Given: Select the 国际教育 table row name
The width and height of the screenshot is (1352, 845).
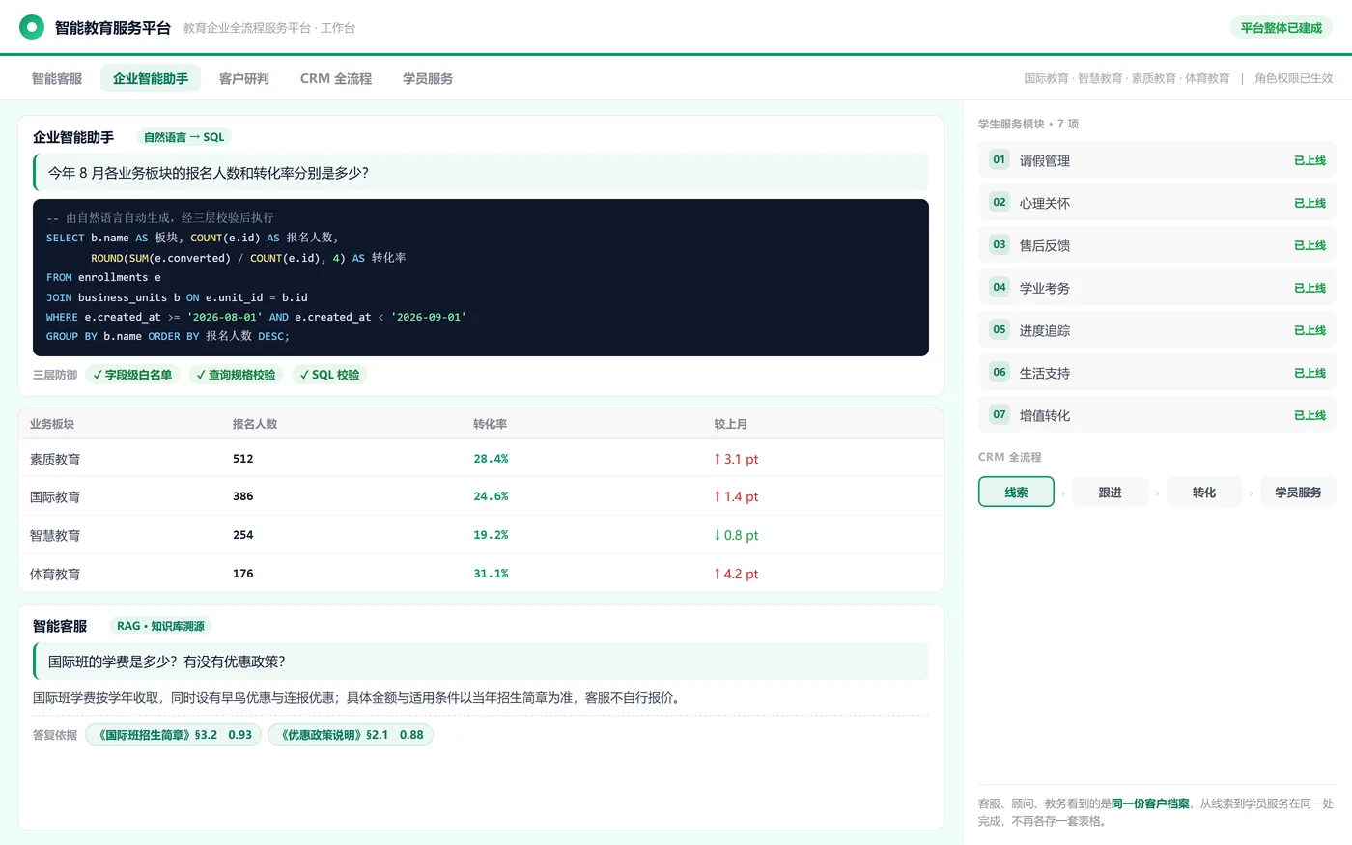Looking at the screenshot, I should (x=55, y=496).
